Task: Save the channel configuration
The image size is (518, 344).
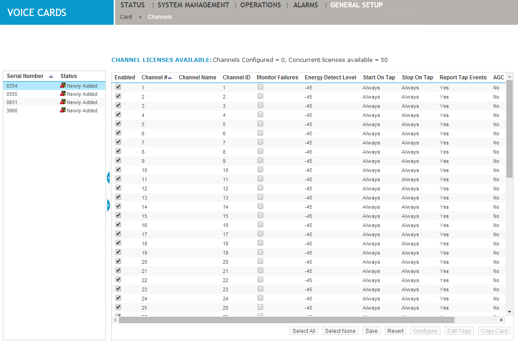Action: coord(371,331)
